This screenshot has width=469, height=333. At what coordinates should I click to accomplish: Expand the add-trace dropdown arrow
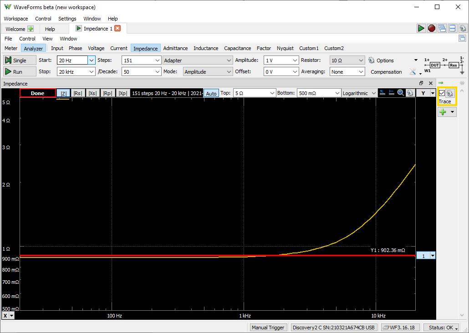coord(452,112)
